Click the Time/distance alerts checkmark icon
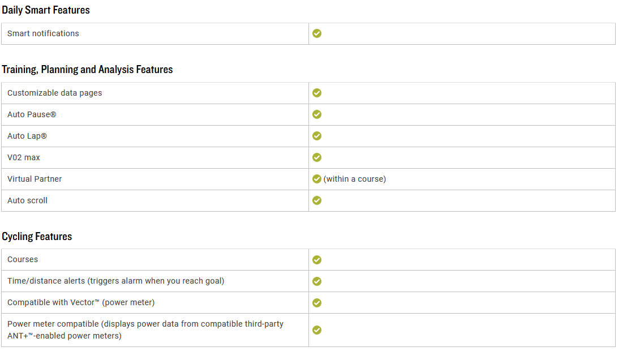Viewport: 618px width, 351px height. pyautogui.click(x=317, y=281)
